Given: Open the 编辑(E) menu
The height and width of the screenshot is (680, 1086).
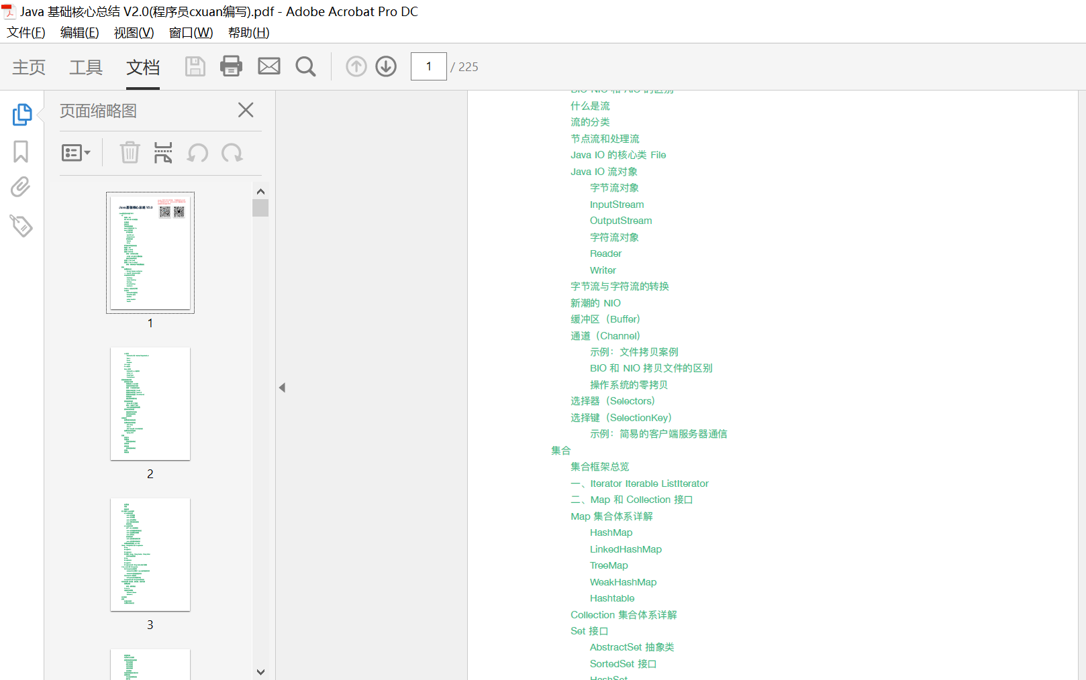Looking at the screenshot, I should click(x=80, y=32).
